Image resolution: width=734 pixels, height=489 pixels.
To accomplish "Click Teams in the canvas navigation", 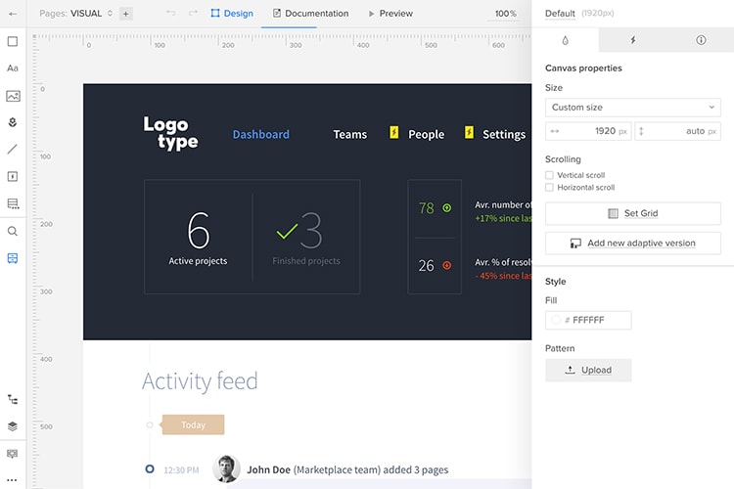I will click(x=350, y=134).
